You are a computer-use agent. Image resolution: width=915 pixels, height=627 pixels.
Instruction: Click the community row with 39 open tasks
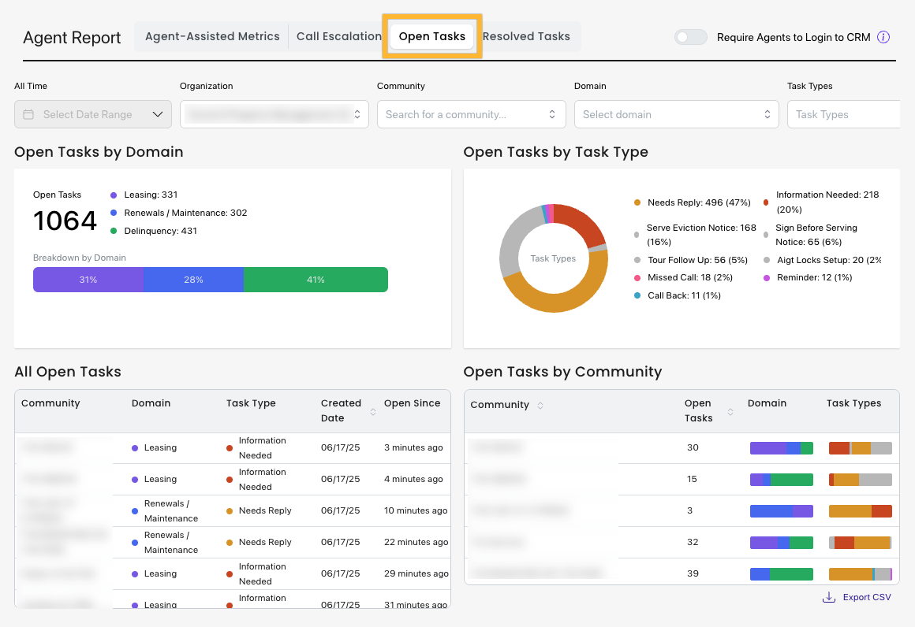(x=682, y=573)
